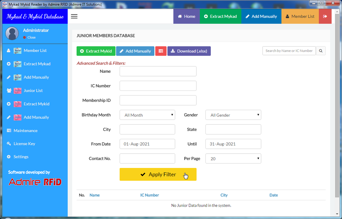Click the Download (.xlsx) button

189,51
